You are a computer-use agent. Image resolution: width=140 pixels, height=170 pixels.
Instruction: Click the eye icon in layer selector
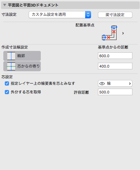coord(102,83)
